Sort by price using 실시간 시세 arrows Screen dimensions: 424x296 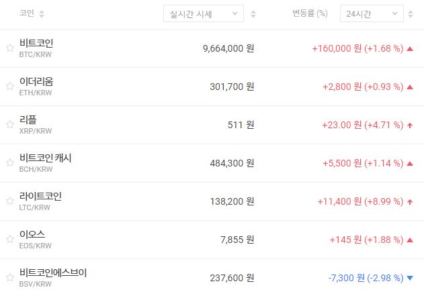coord(253,14)
